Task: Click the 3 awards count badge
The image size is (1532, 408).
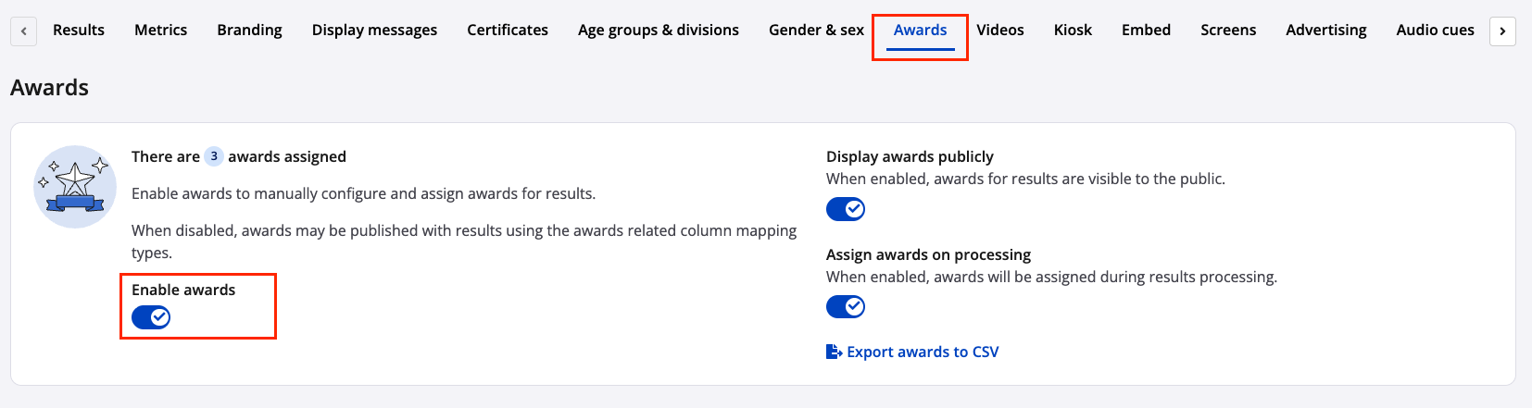Action: coord(214,156)
